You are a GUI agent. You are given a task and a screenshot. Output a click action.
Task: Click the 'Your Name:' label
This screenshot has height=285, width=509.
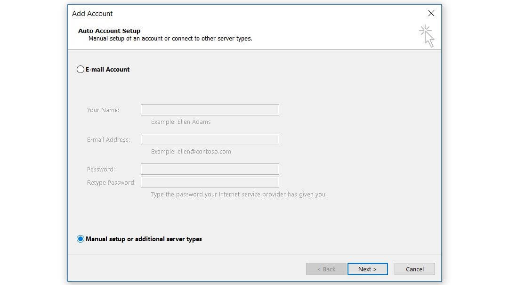(x=103, y=110)
